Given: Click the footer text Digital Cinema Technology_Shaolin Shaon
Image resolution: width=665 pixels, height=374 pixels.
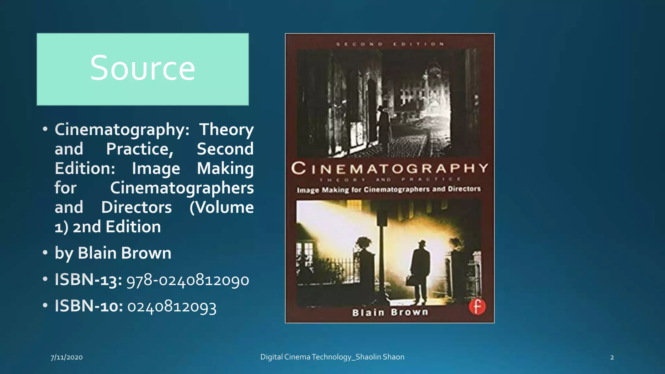Looking at the screenshot, I should 332,357.
